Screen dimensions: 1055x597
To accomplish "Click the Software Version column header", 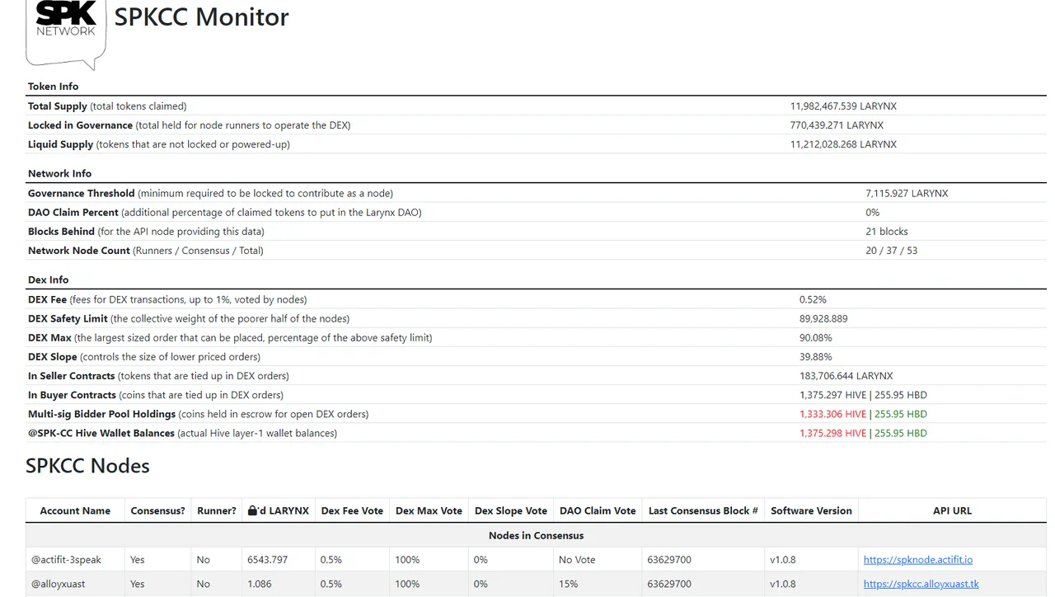I will pyautogui.click(x=811, y=510).
